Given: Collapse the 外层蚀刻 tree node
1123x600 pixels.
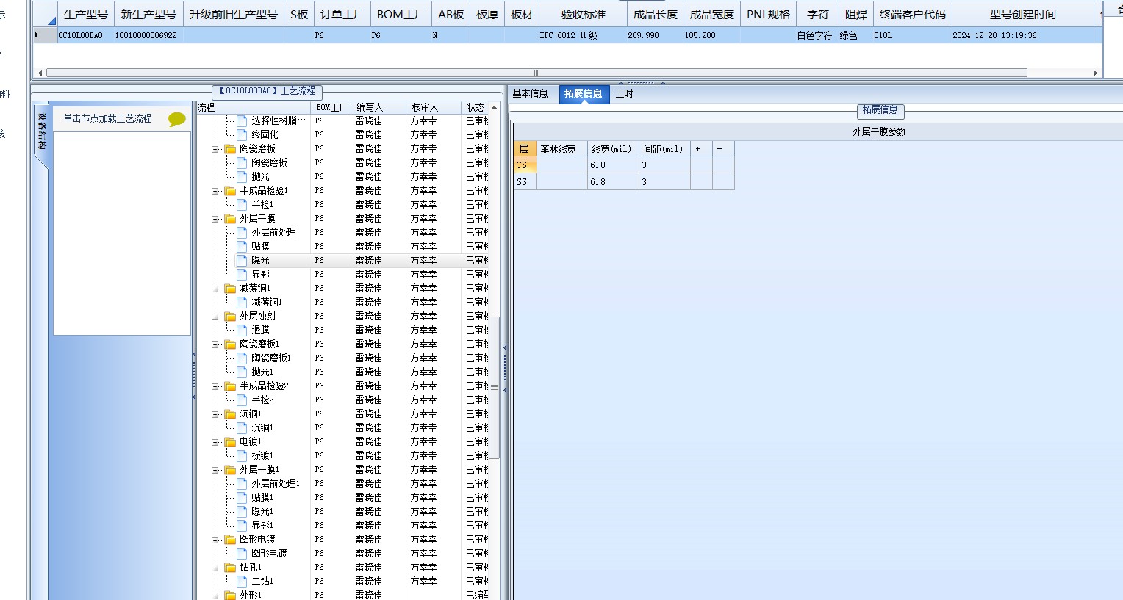Looking at the screenshot, I should click(216, 317).
